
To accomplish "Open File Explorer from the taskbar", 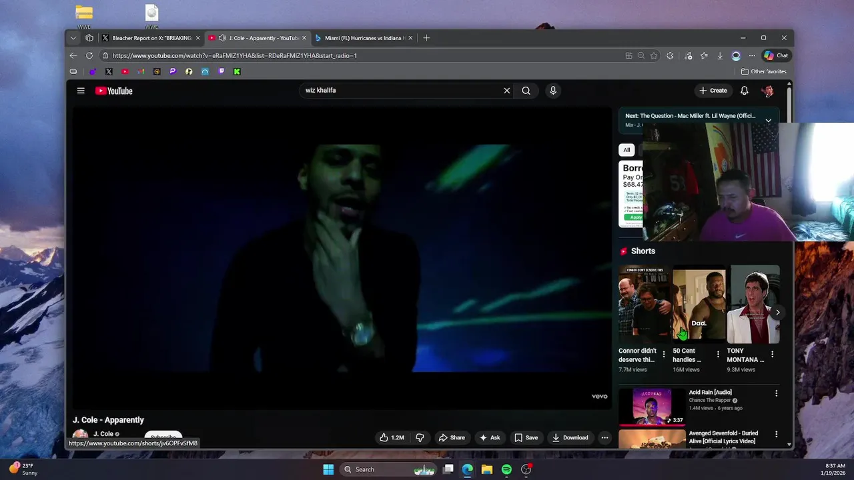I will [487, 469].
